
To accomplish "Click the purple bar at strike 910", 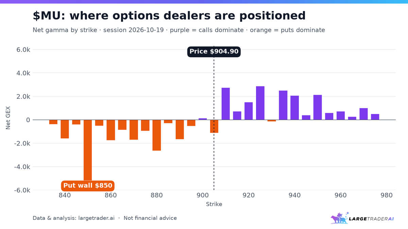I will point(226,104).
